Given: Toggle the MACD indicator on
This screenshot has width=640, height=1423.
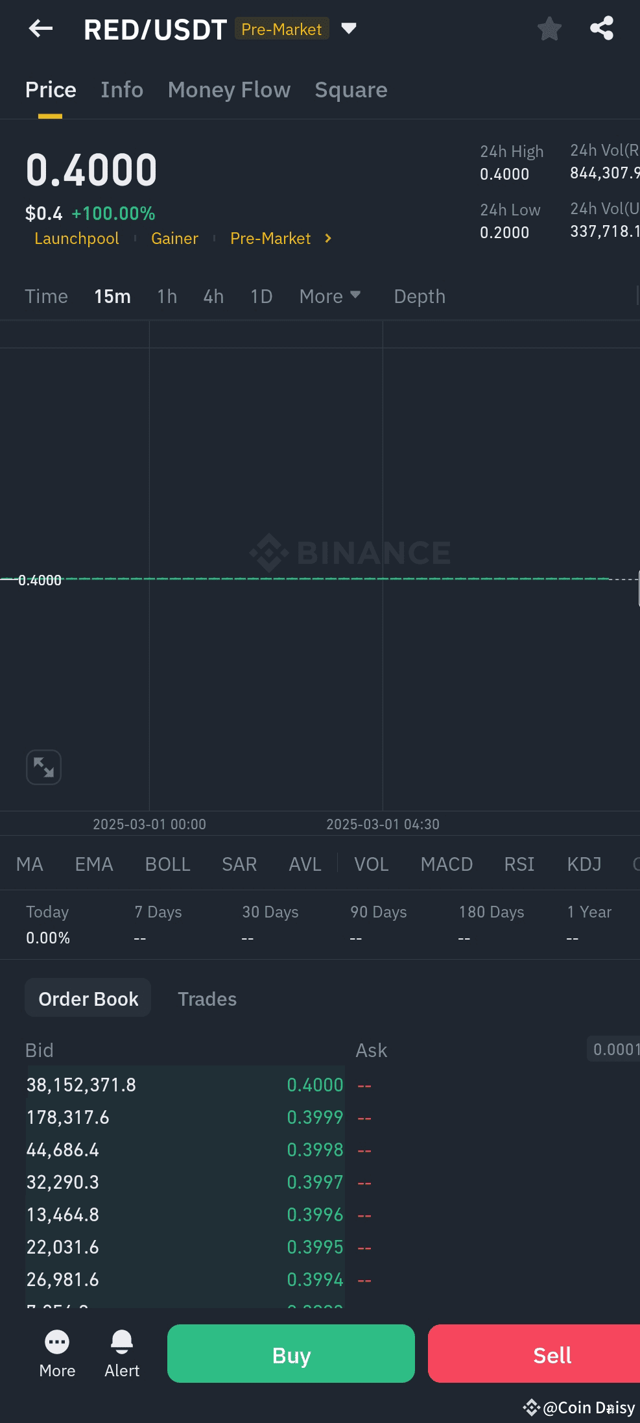Looking at the screenshot, I should (x=446, y=864).
